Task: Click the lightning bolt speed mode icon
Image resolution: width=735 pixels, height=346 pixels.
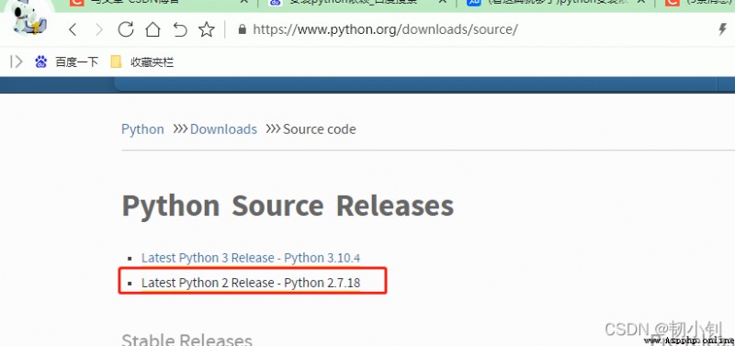Action: coord(722,29)
